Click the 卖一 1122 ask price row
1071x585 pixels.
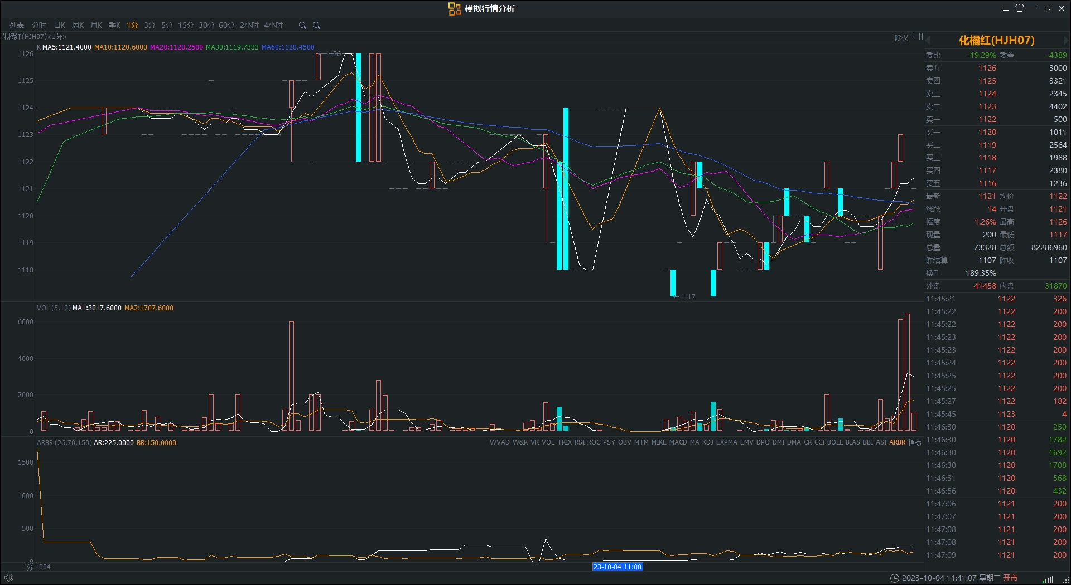pos(996,119)
